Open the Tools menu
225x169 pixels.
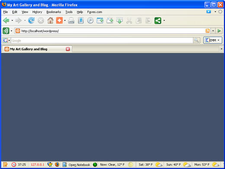coord(69,12)
